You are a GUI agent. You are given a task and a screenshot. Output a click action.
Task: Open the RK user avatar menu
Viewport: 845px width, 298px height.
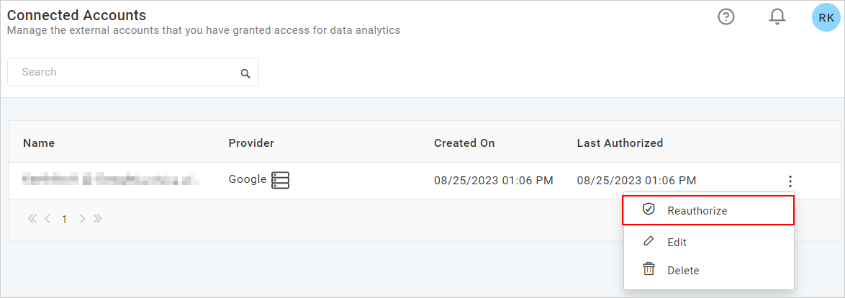826,17
